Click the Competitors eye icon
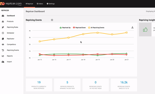Image resolution: width=155 pixels, height=94 pixels. (x=3, y=45)
